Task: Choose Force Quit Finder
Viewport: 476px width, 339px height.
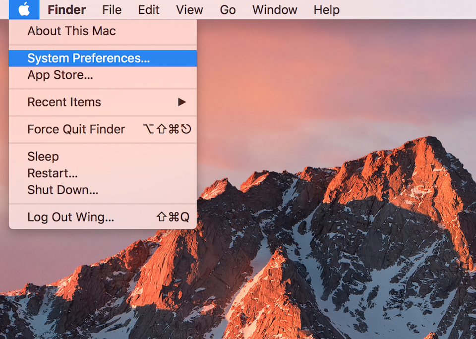Action: (76, 129)
